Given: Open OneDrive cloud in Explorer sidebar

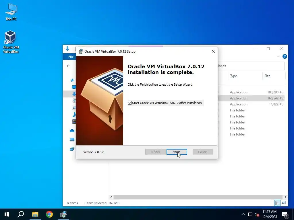Looking at the screenshot, I should click(72, 131).
